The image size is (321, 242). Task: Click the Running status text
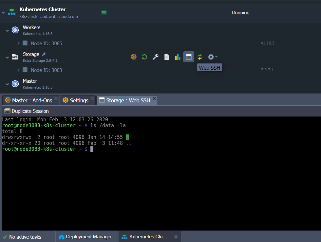[x=240, y=13]
